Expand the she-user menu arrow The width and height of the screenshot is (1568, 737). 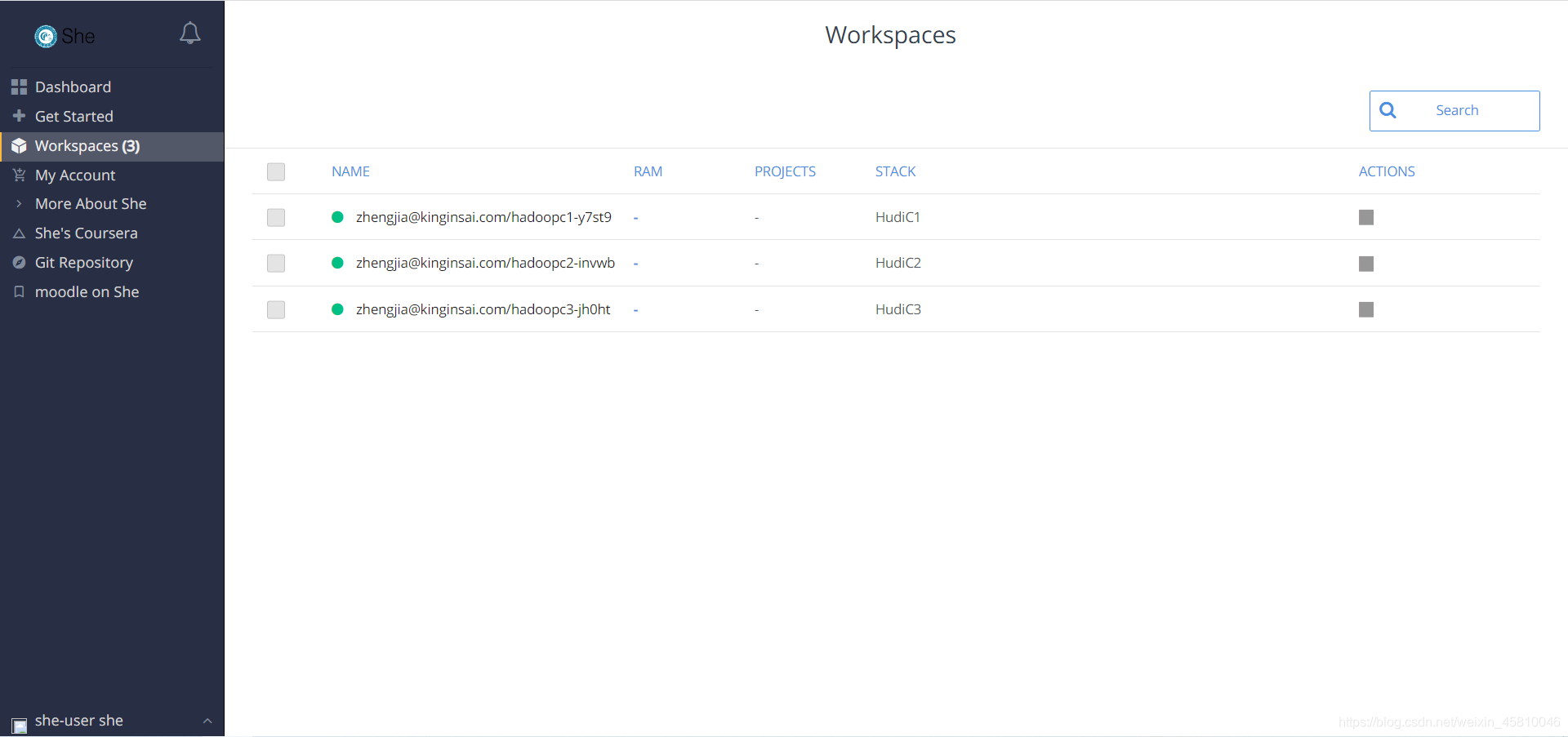click(x=207, y=721)
